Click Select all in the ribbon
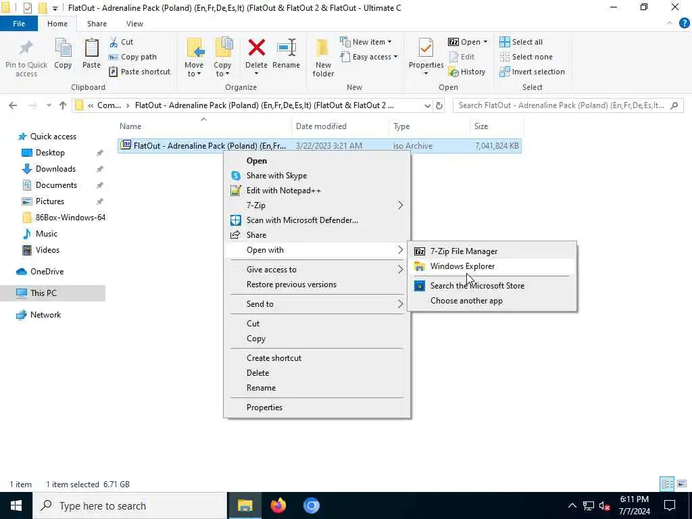Viewport: 692px width, 519px height. [x=521, y=42]
